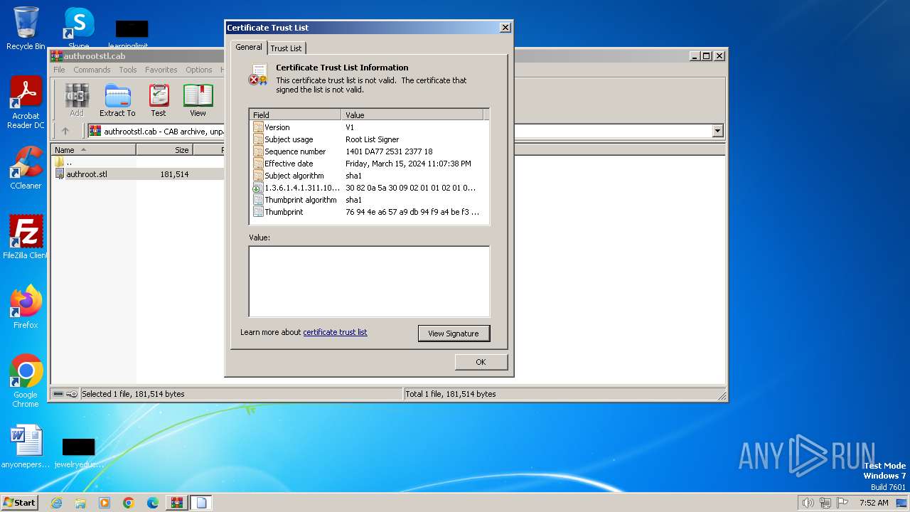The height and width of the screenshot is (512, 910).
Task: Select the FileZilla Client desktop icon
Action: click(26, 237)
